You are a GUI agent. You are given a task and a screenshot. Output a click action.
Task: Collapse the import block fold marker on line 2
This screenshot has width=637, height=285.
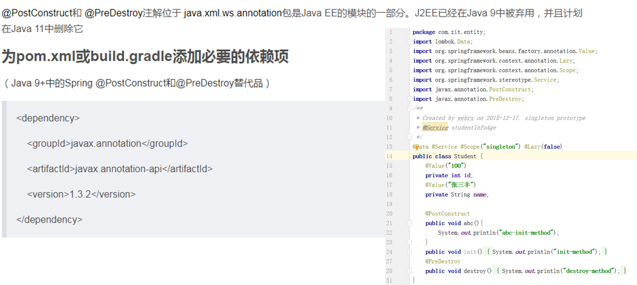(x=409, y=41)
